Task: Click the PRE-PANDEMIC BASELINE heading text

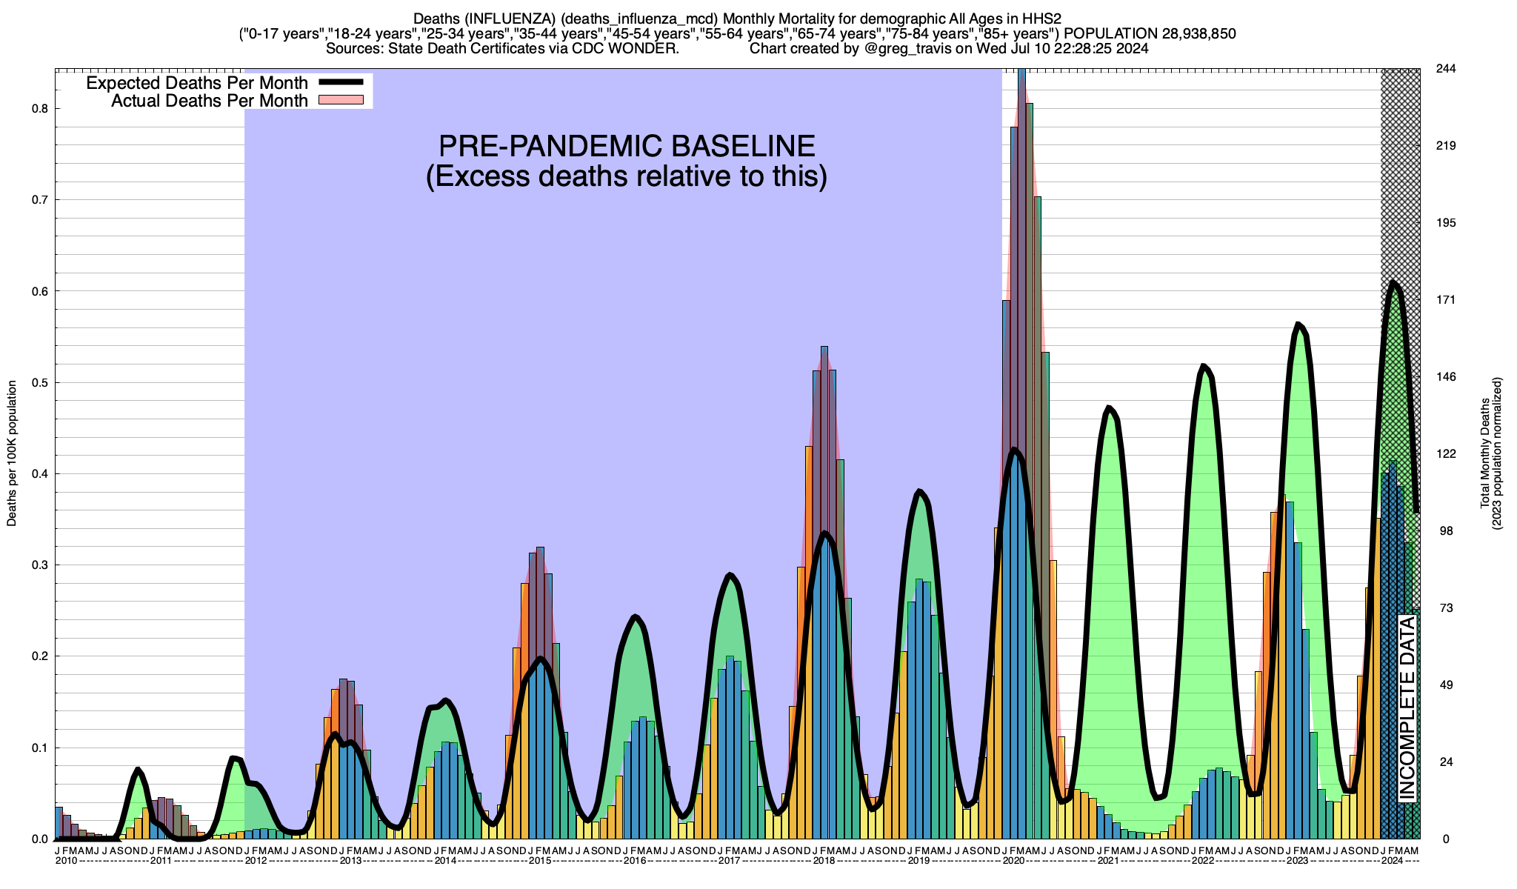Action: tap(627, 146)
